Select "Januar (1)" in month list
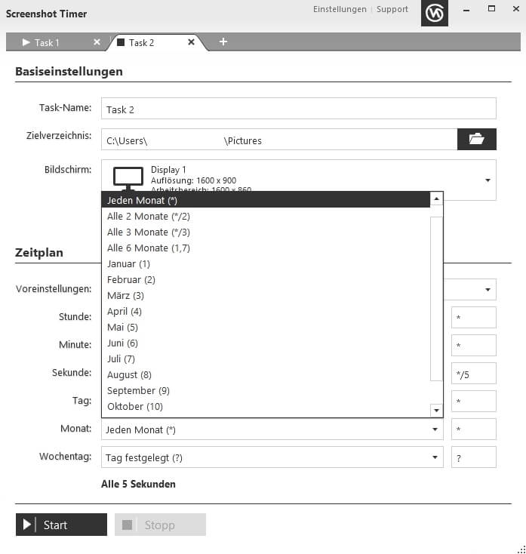 pyautogui.click(x=129, y=263)
